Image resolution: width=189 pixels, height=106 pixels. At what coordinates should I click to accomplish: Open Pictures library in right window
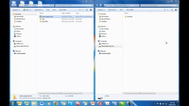pyautogui.click(x=104, y=34)
